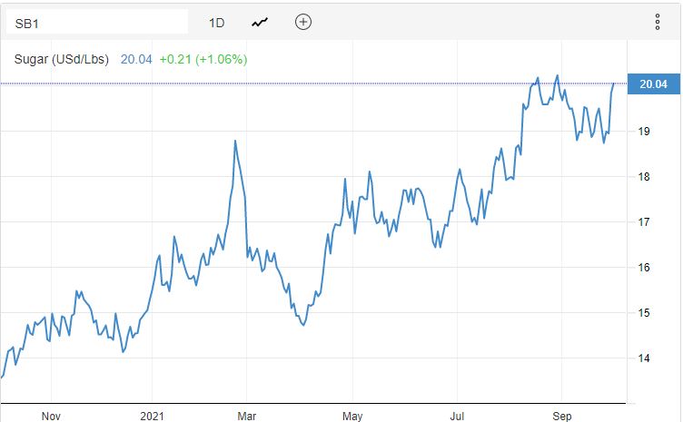The image size is (683, 422).
Task: Click the 14 price axis label
Action: pyautogui.click(x=644, y=358)
